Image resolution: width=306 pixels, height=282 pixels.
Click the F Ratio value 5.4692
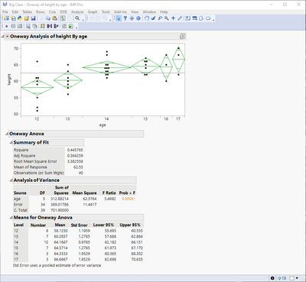click(x=110, y=199)
